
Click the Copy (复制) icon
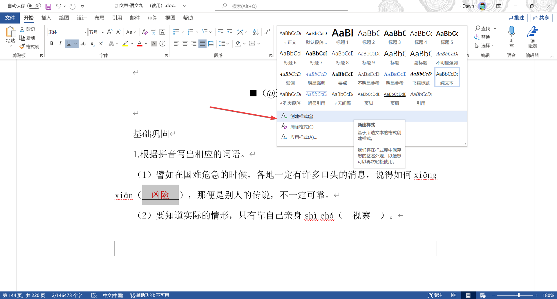tap(22, 38)
